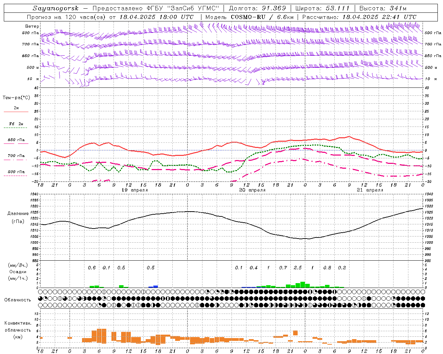Click the "Облачность" cloud cover label
The height and width of the screenshot is (354, 443).
pyautogui.click(x=18, y=300)
